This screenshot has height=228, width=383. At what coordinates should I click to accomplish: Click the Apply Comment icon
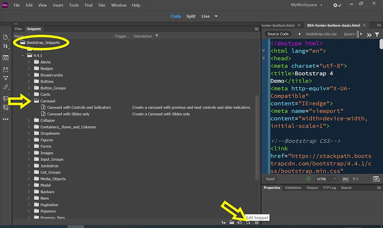pos(6,99)
